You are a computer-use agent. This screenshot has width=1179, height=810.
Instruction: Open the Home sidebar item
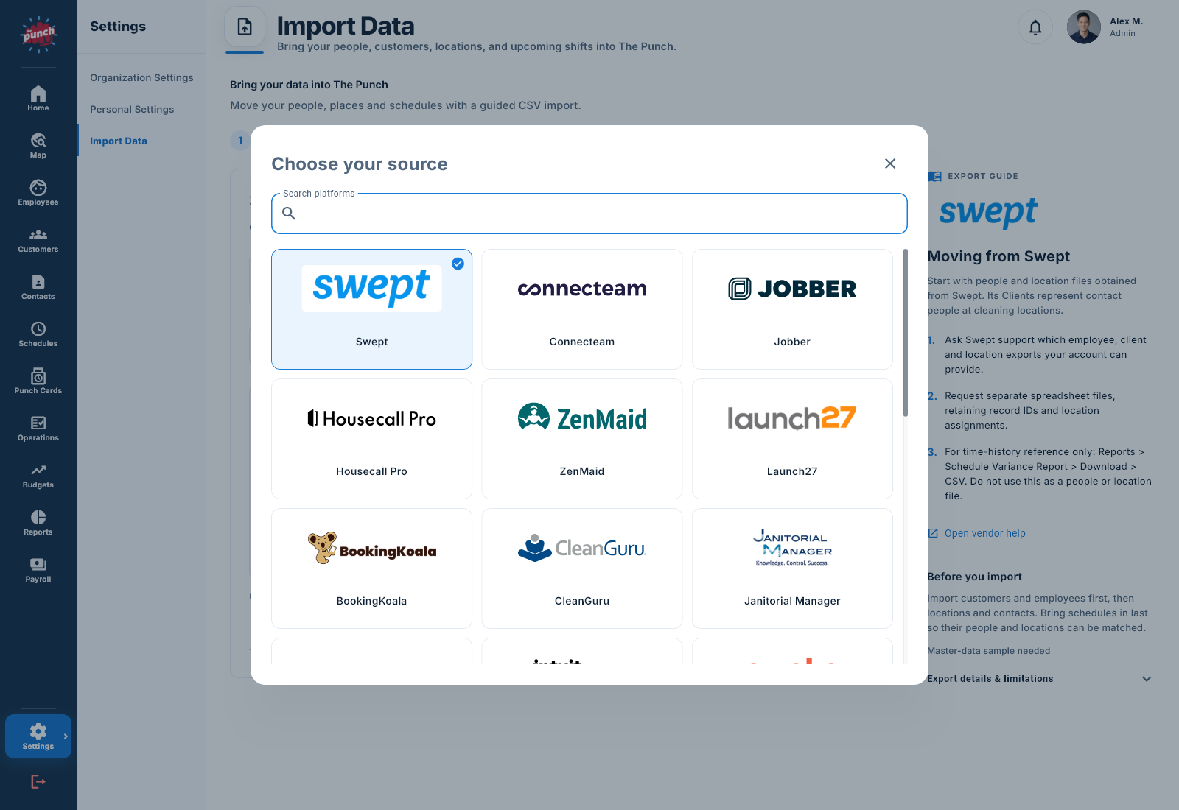point(38,99)
